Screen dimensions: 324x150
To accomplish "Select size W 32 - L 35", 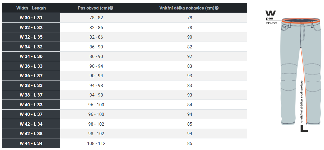I will (x=125, y=37).
